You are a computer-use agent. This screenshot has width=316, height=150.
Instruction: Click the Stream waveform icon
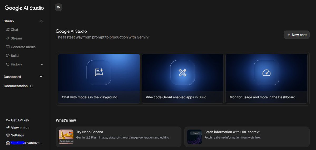[x=8, y=38]
